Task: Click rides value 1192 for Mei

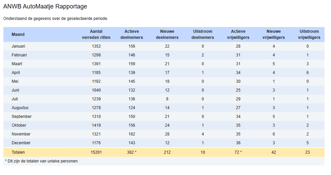Action: [96, 81]
